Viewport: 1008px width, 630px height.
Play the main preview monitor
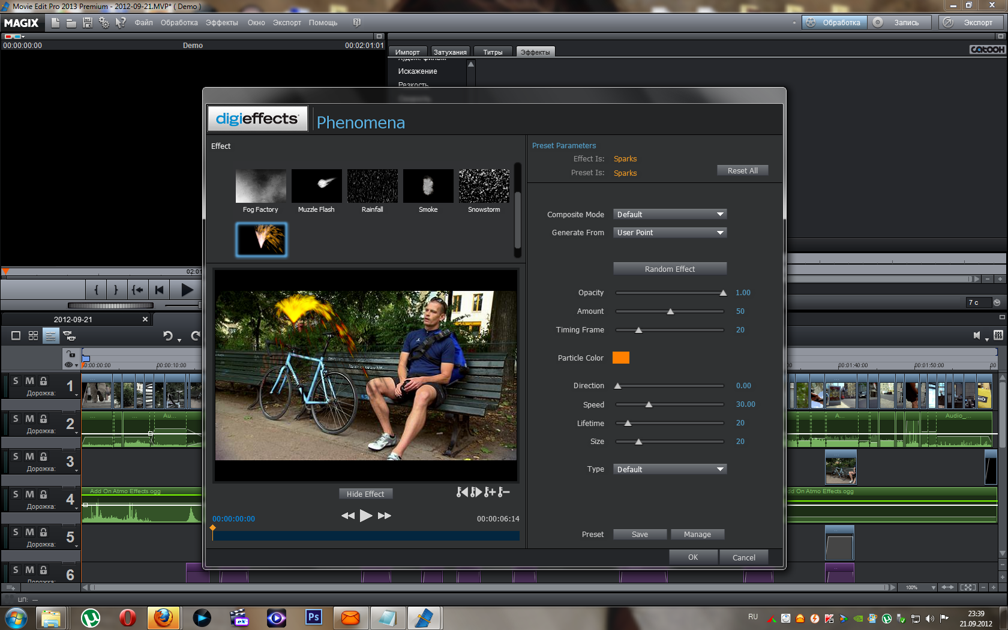pos(187,290)
